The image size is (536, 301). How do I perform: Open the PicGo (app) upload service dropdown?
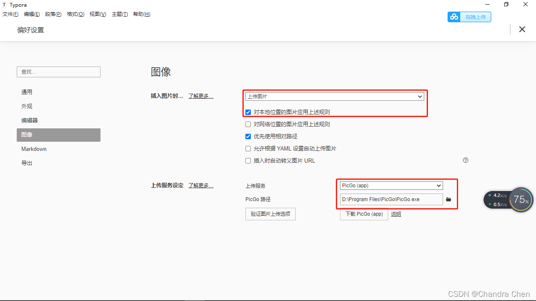pyautogui.click(x=391, y=186)
